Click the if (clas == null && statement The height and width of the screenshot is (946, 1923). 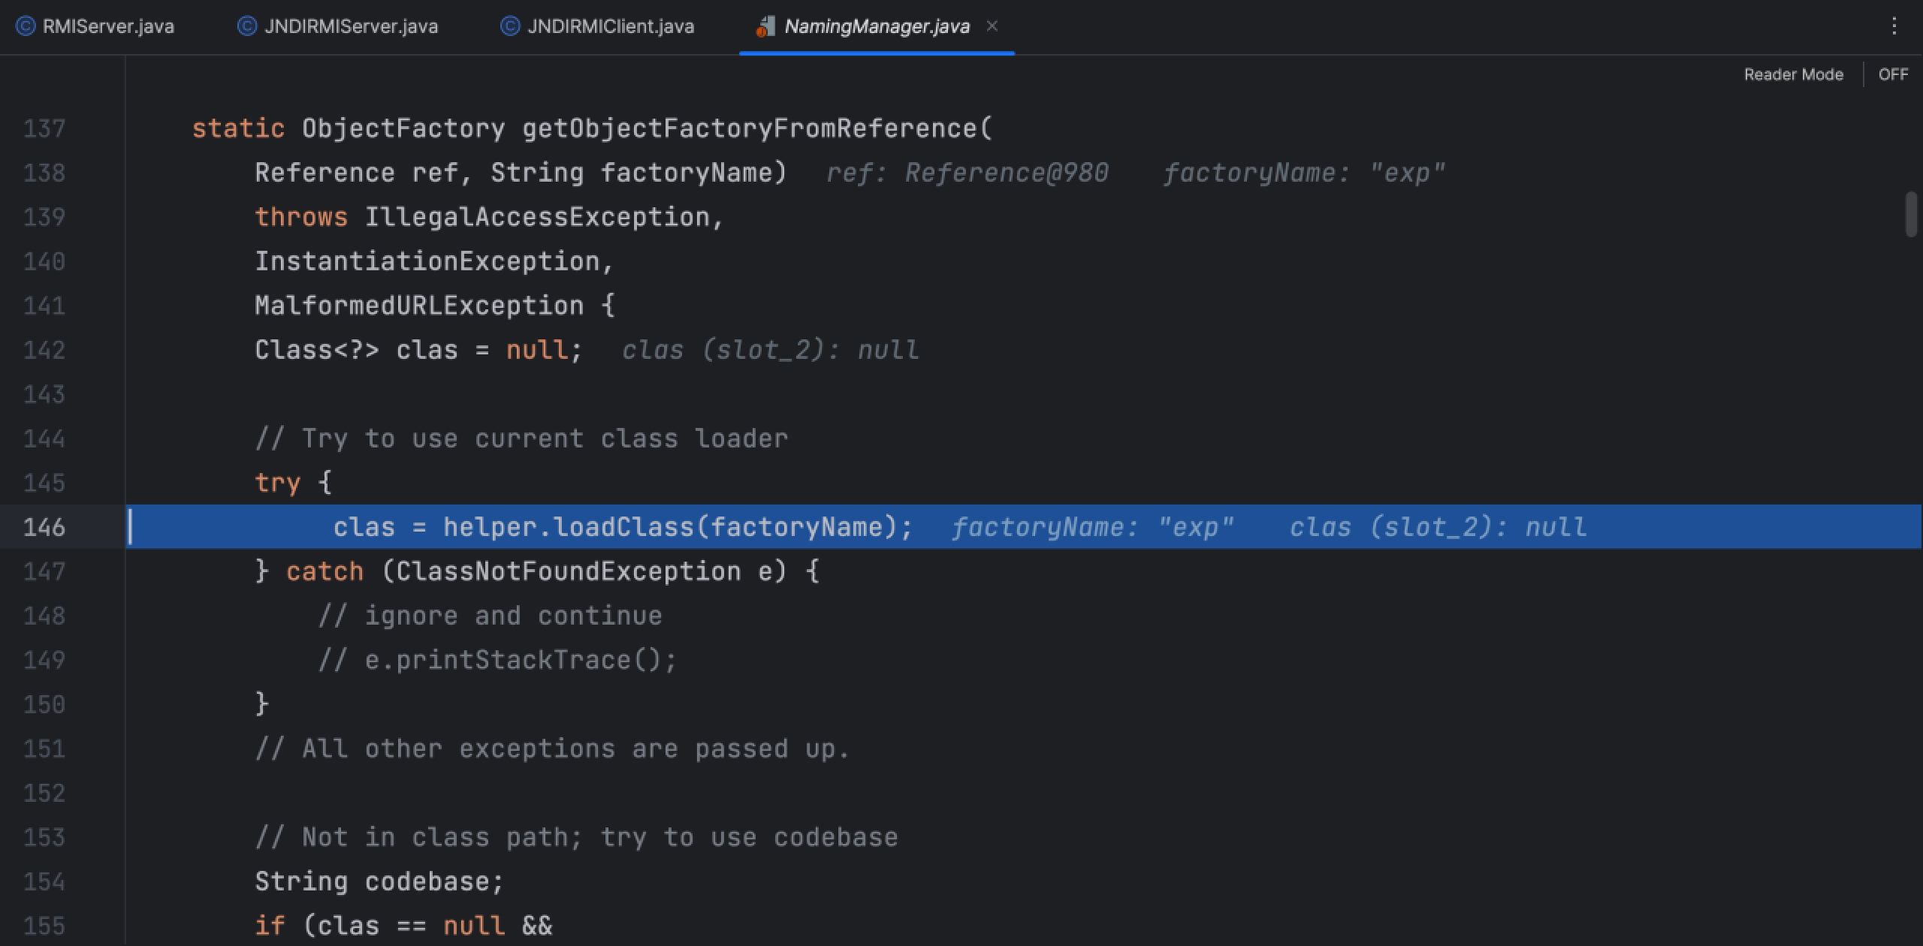point(403,926)
